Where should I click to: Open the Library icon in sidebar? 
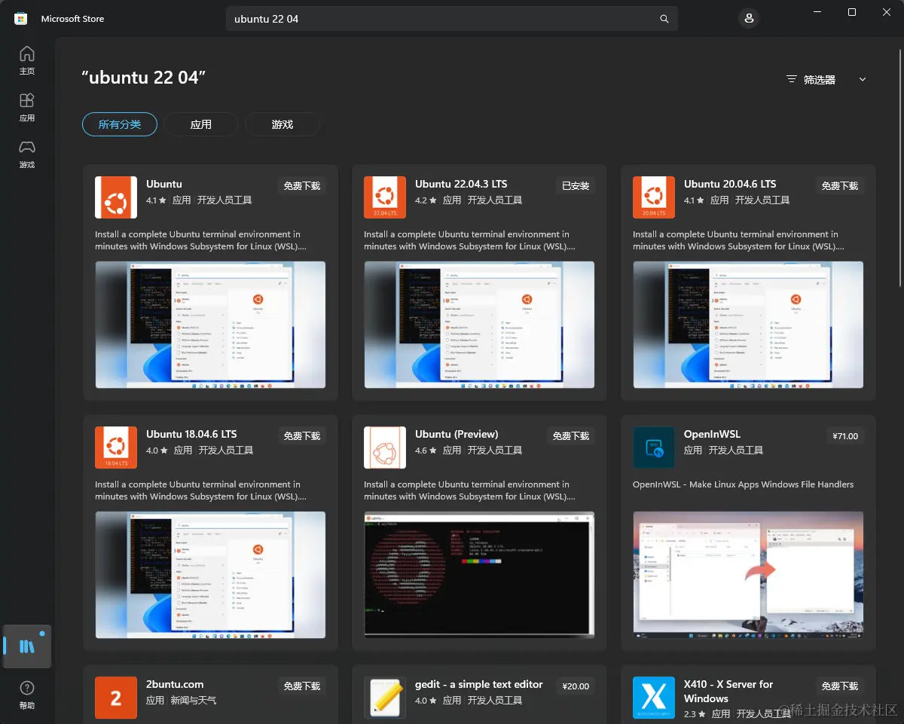[27, 646]
